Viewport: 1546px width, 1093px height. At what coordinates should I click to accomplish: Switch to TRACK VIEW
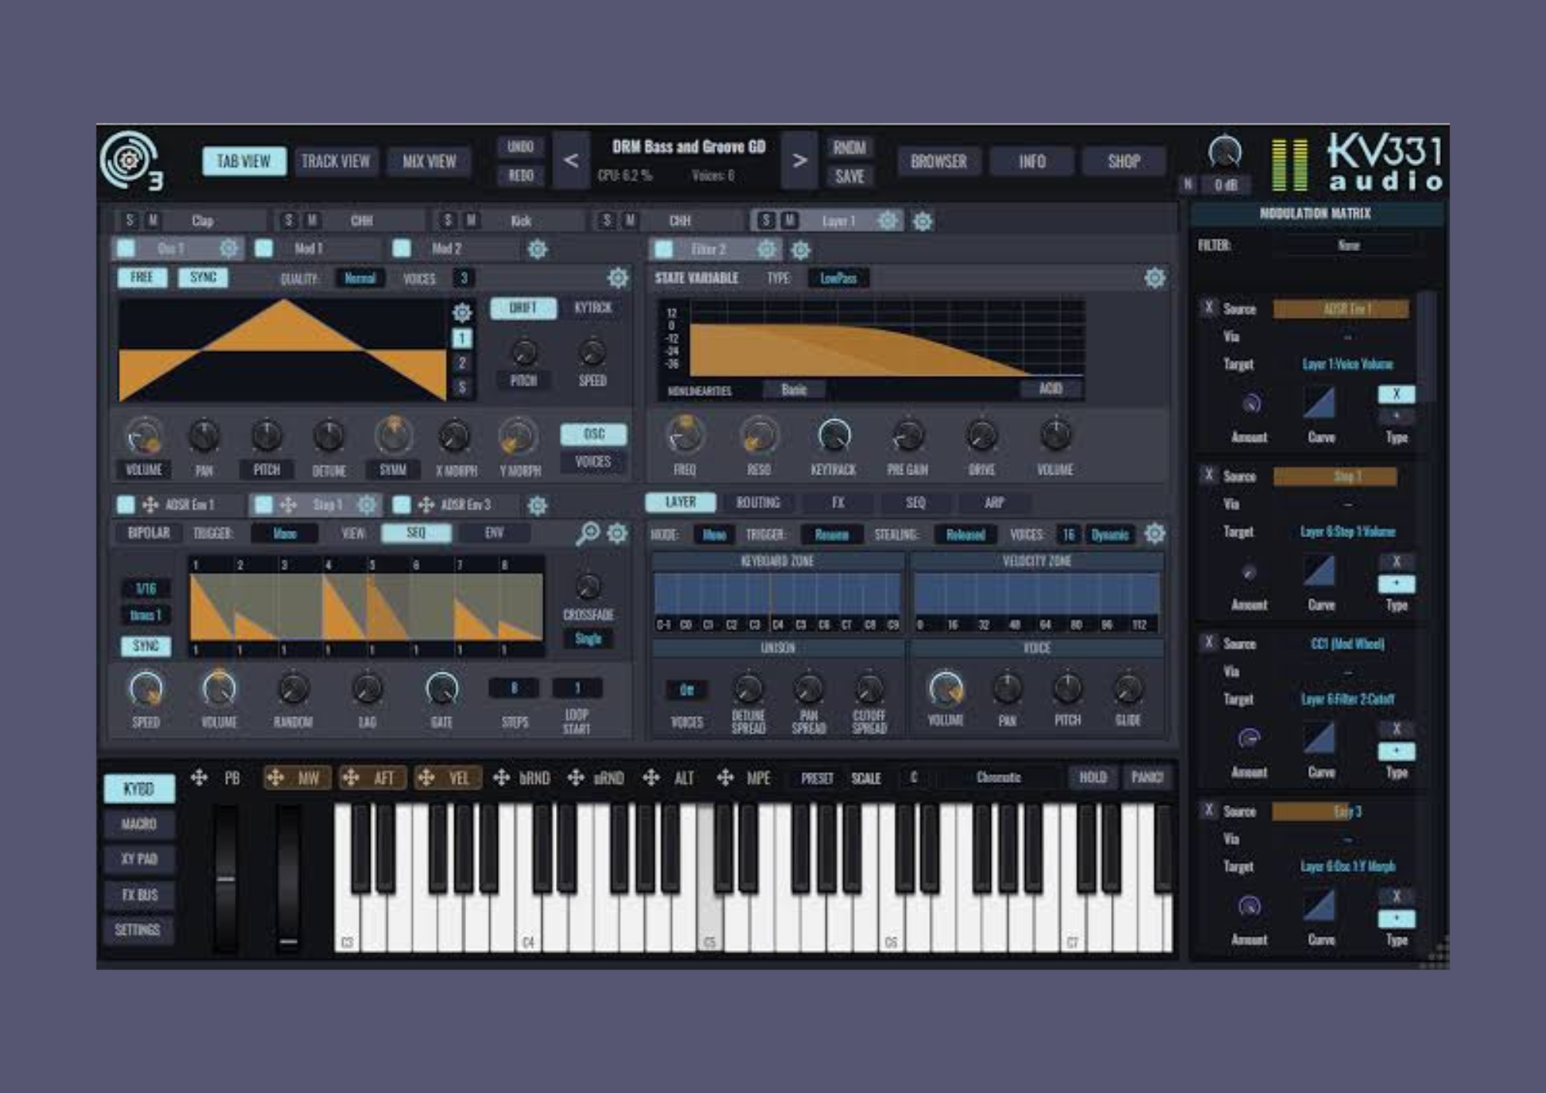(x=335, y=162)
